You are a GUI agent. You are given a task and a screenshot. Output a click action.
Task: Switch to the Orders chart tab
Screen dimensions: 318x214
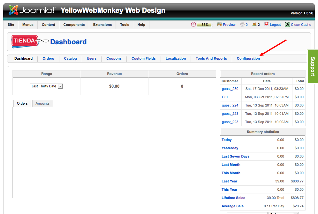tap(22, 103)
